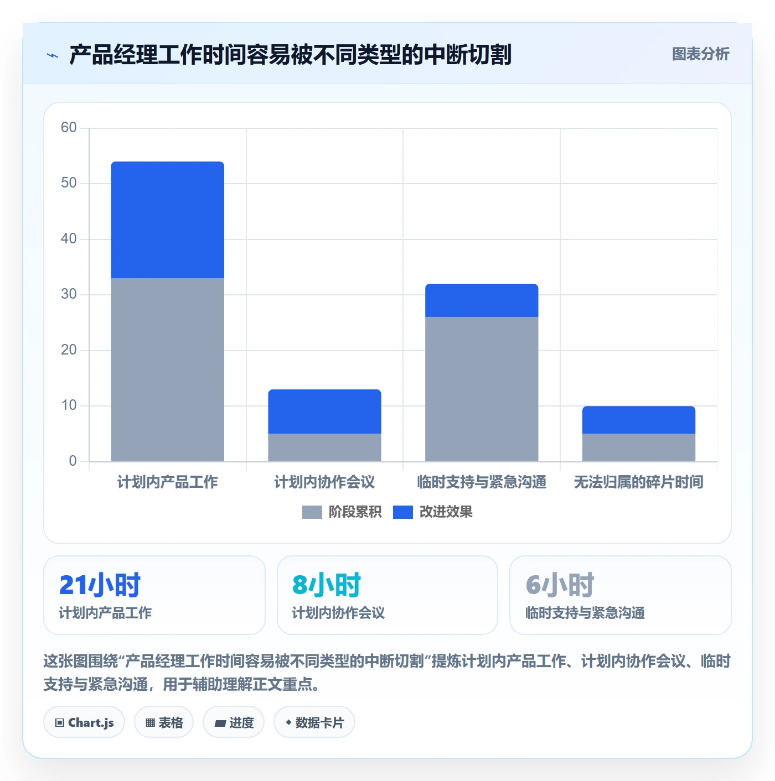Click the 数据卡片 tag
The width and height of the screenshot is (775, 781).
coord(314,722)
